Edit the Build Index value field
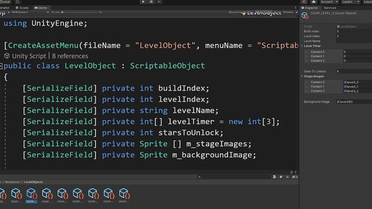 355,31
